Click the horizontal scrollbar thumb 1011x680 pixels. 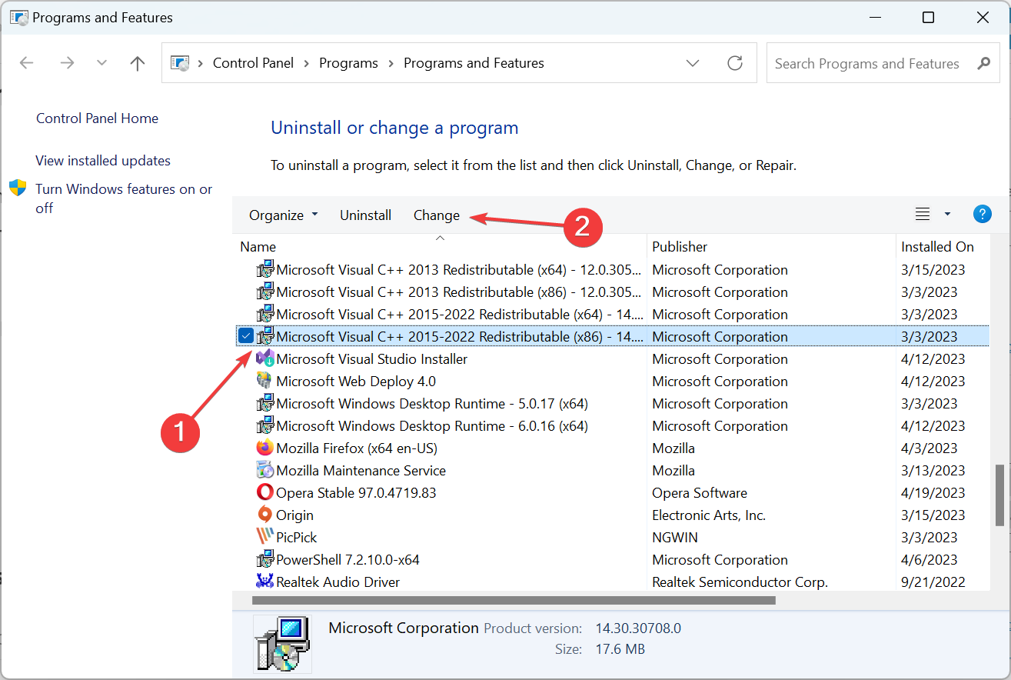click(514, 600)
